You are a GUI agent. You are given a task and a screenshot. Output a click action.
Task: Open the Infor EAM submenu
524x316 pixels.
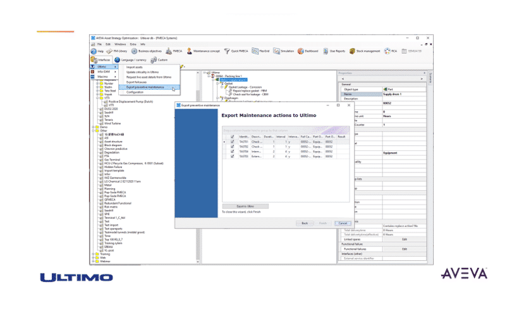[104, 72]
